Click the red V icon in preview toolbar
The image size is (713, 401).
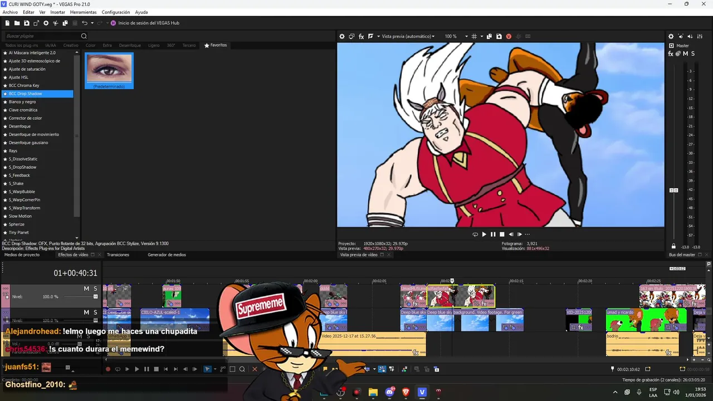click(x=509, y=36)
